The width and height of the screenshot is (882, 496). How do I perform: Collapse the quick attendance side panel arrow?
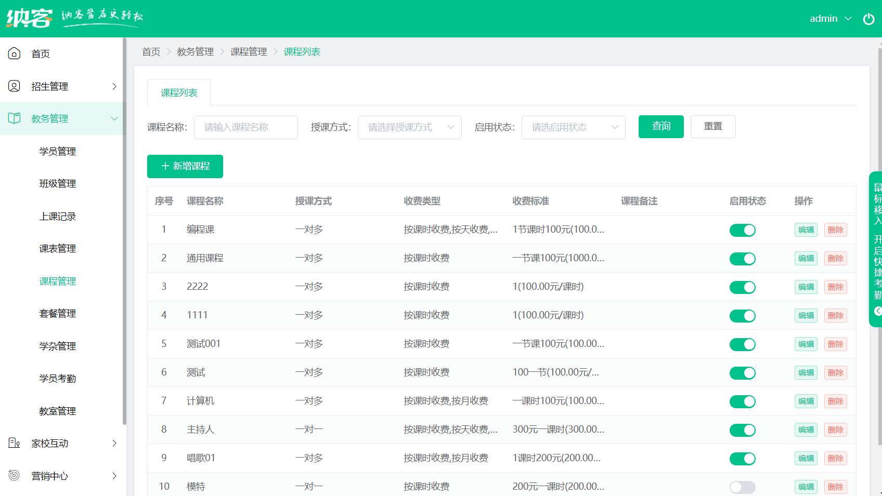[877, 311]
